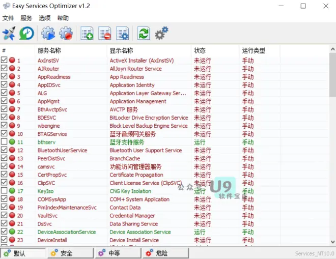Open the 服务 menu
Screen dimensions: 336x259
(x=26, y=18)
